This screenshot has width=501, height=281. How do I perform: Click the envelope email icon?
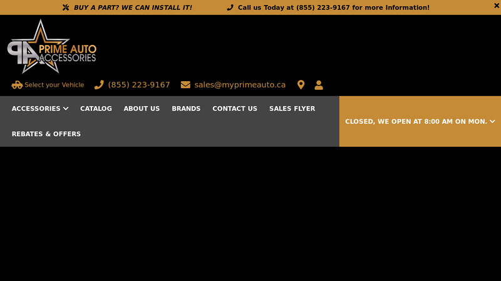(x=185, y=85)
